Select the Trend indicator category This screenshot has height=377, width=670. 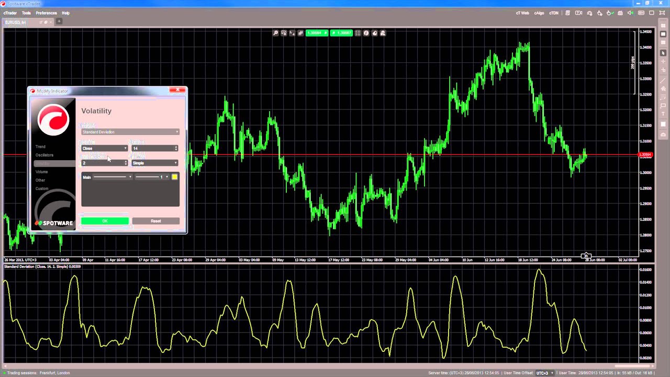pyautogui.click(x=40, y=147)
